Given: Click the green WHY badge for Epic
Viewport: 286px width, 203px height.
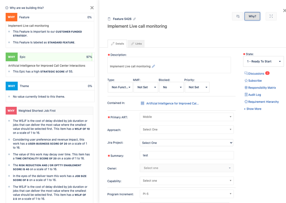Looking at the screenshot, I should [x=12, y=57].
